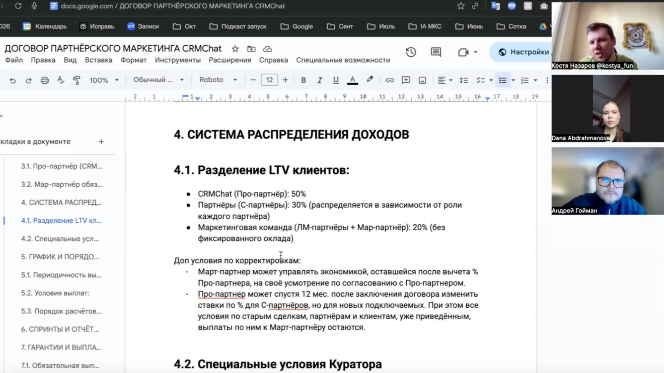Add a comment with the comment icon

[406, 80]
